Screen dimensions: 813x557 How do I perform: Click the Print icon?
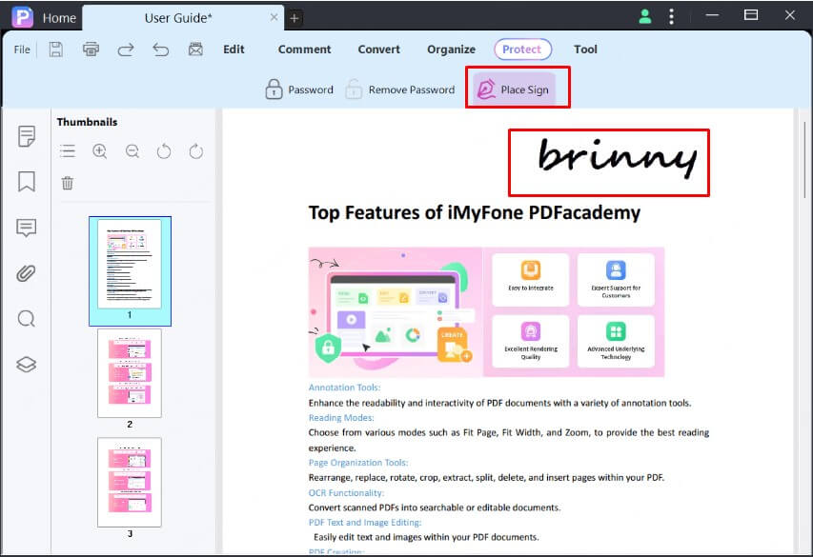[91, 50]
